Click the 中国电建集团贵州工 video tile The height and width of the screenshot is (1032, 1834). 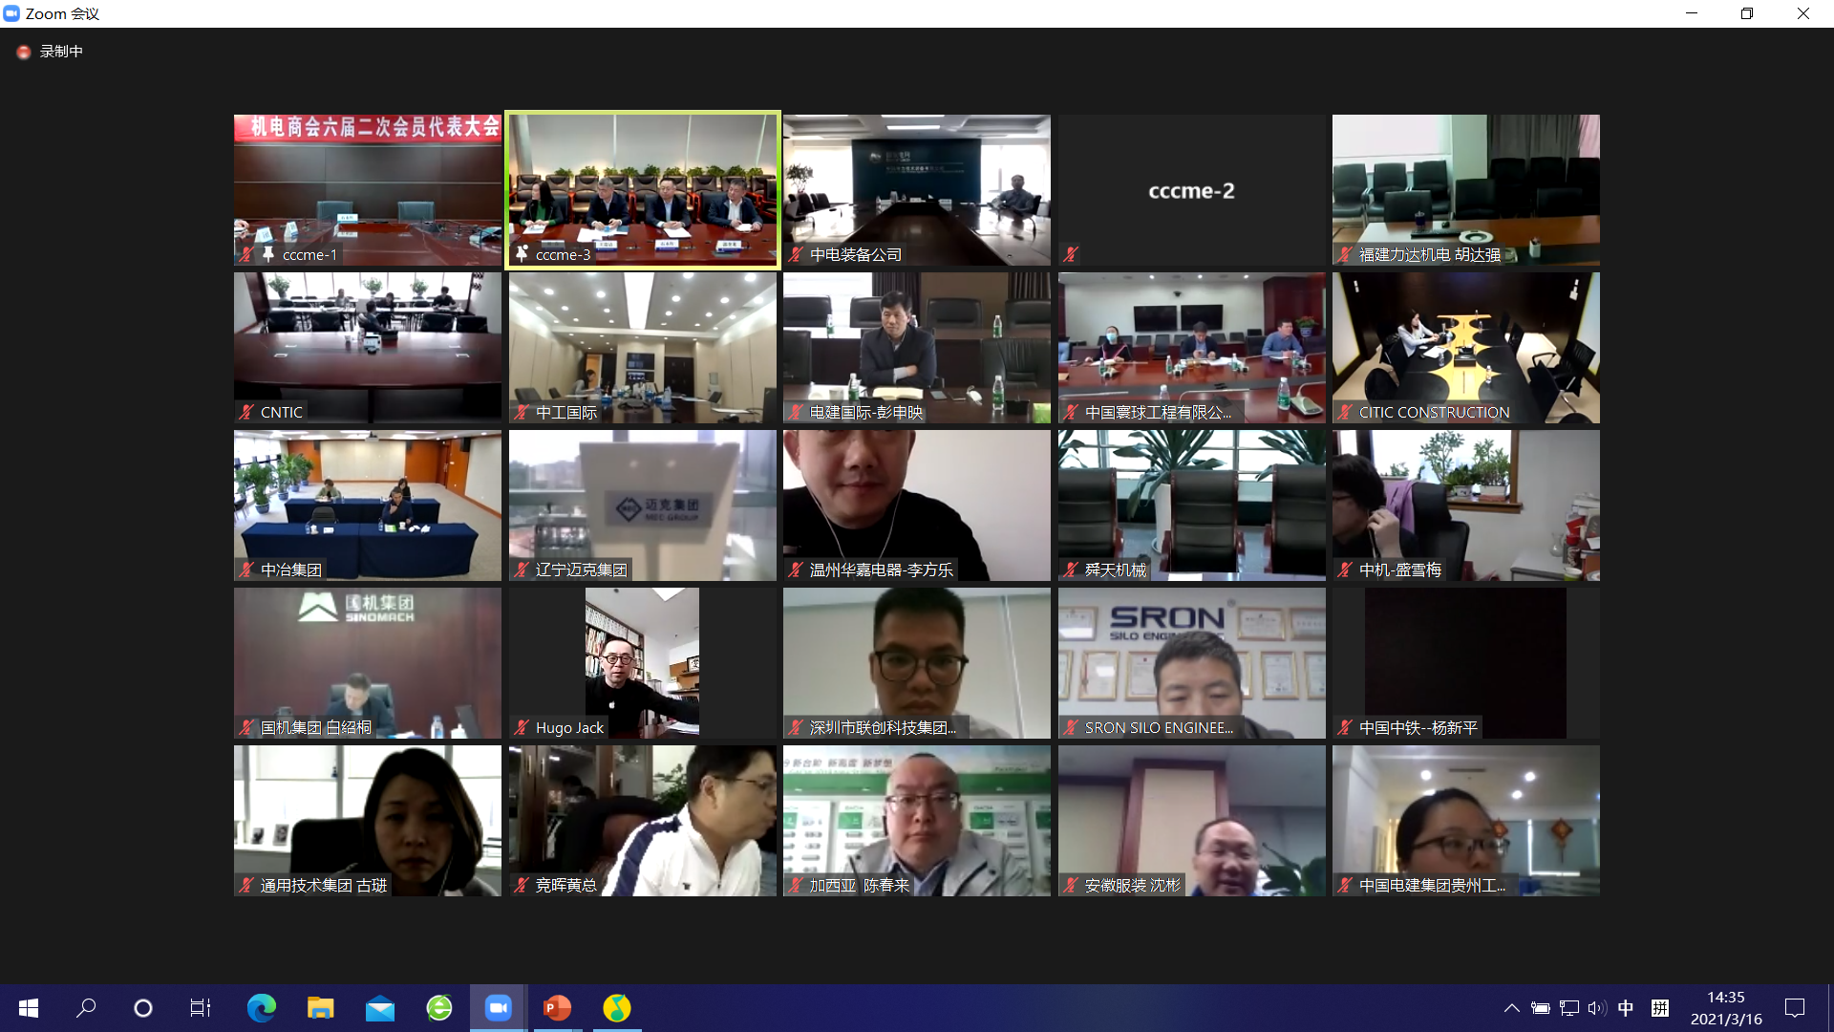click(1466, 821)
